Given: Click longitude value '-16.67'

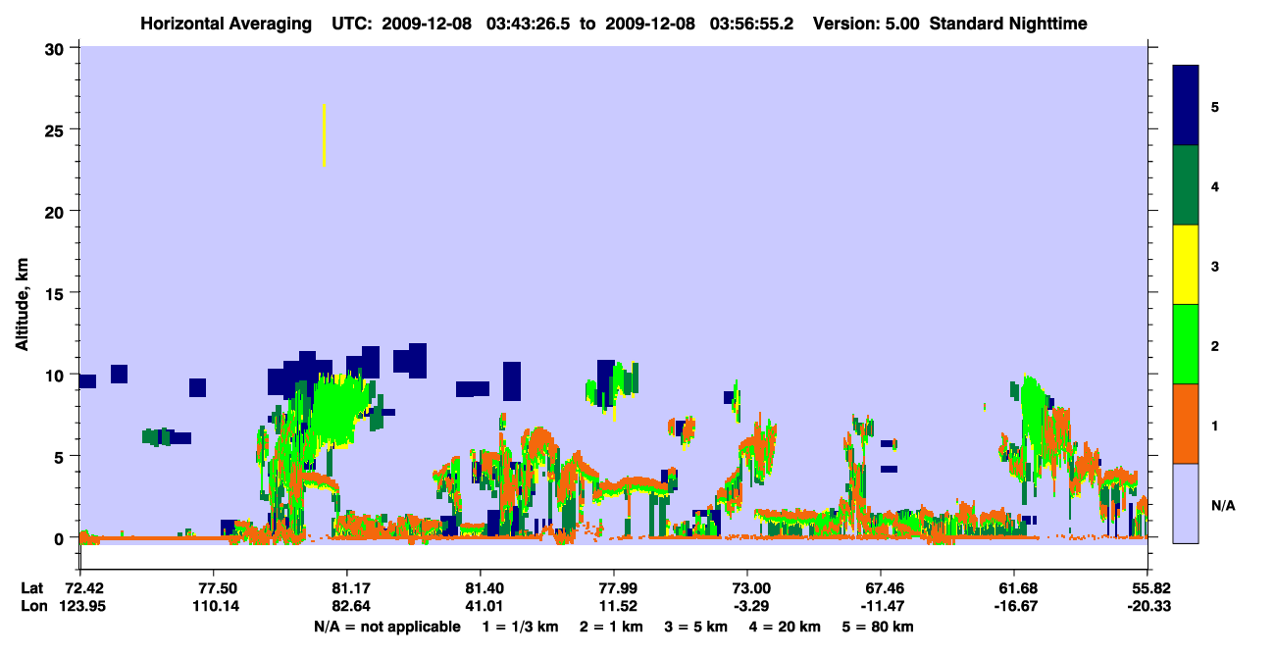Looking at the screenshot, I should point(1014,606).
